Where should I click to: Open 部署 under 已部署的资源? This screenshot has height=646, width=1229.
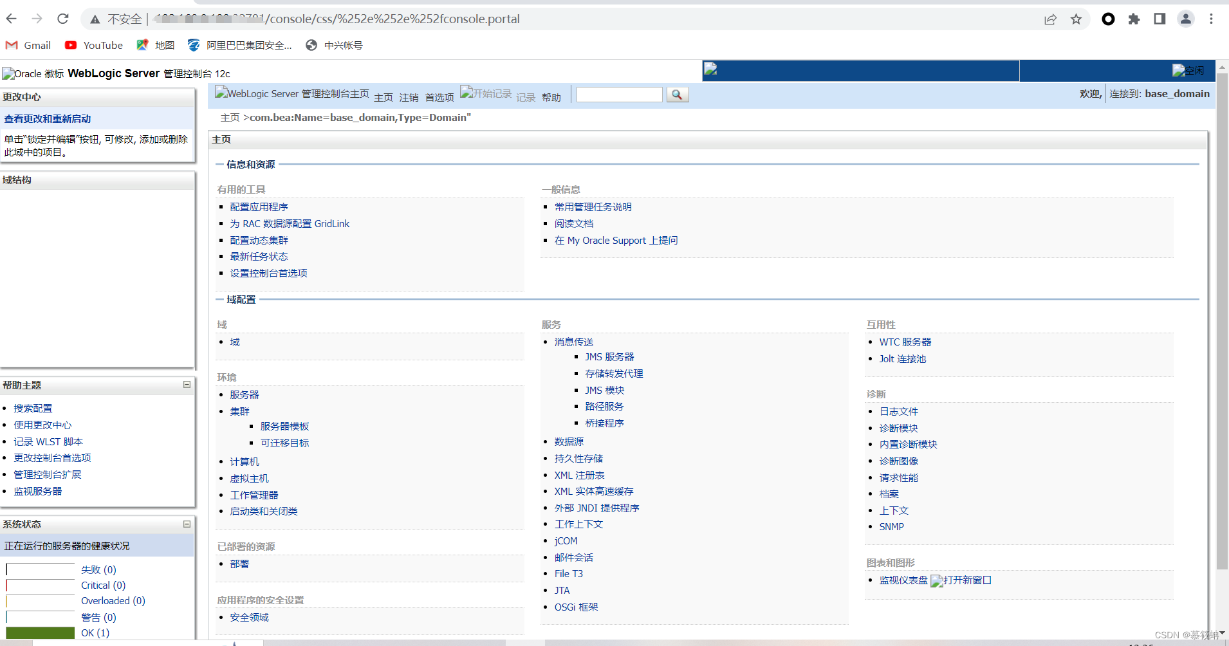(239, 564)
